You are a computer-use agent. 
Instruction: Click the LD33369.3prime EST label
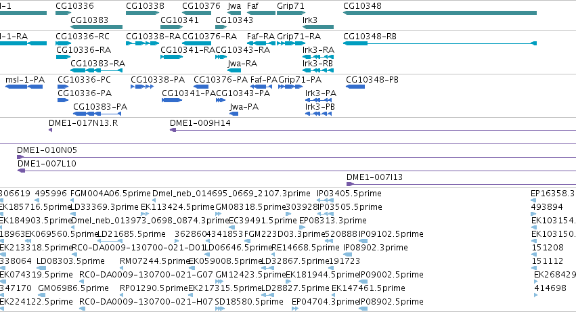click(x=104, y=207)
